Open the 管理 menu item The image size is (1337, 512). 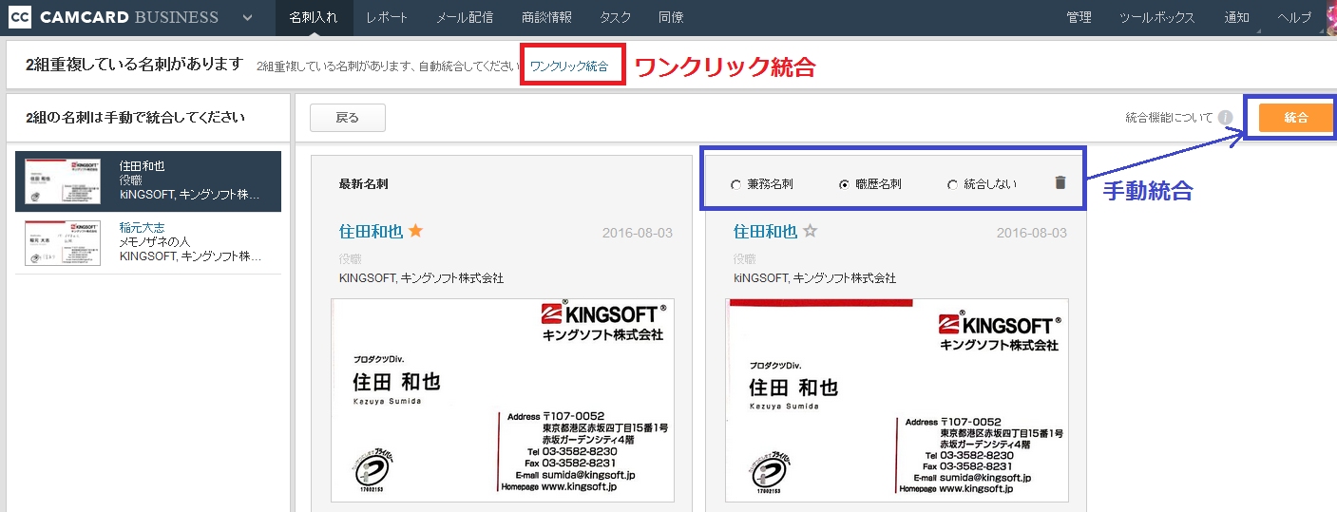[x=1079, y=17]
